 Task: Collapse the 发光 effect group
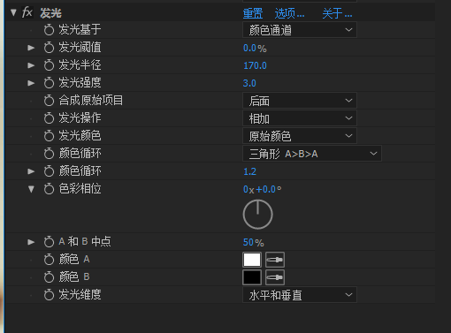[x=13, y=12]
